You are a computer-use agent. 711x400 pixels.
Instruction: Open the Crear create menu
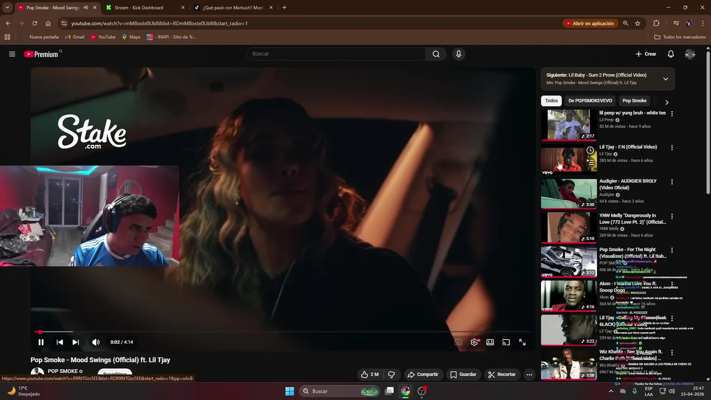click(646, 54)
